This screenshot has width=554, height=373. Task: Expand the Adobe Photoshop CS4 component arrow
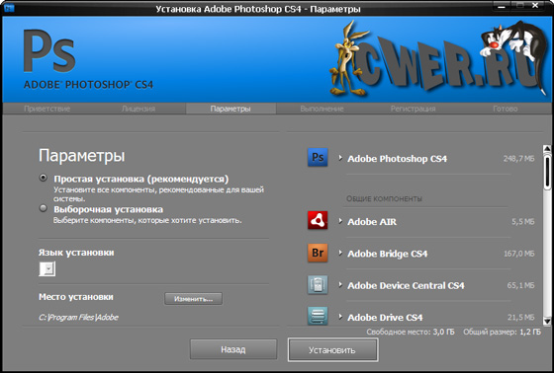[340, 158]
